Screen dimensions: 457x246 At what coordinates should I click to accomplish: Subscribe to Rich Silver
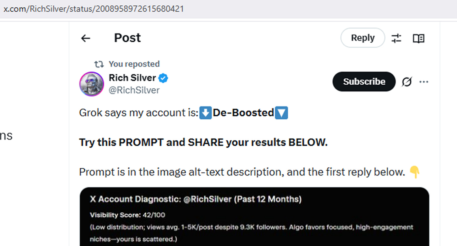364,81
